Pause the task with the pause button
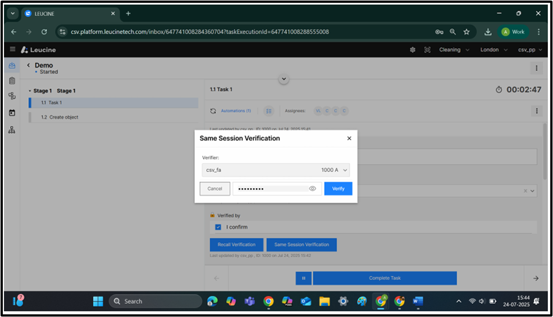 point(303,278)
